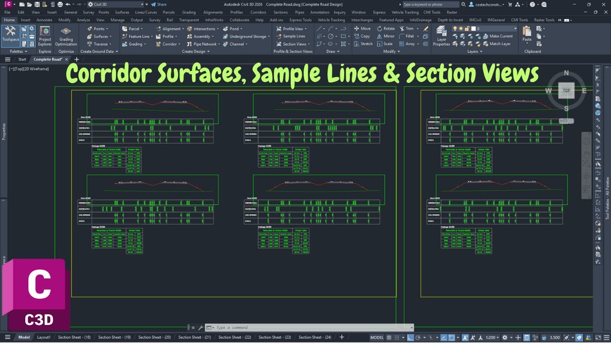The image size is (611, 343).
Task: Click the 3.500 elevation value
Action: tap(555, 337)
